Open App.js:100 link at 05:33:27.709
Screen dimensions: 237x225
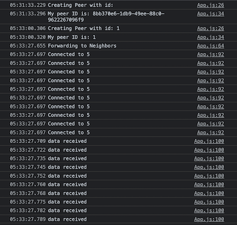pyautogui.click(x=209, y=141)
